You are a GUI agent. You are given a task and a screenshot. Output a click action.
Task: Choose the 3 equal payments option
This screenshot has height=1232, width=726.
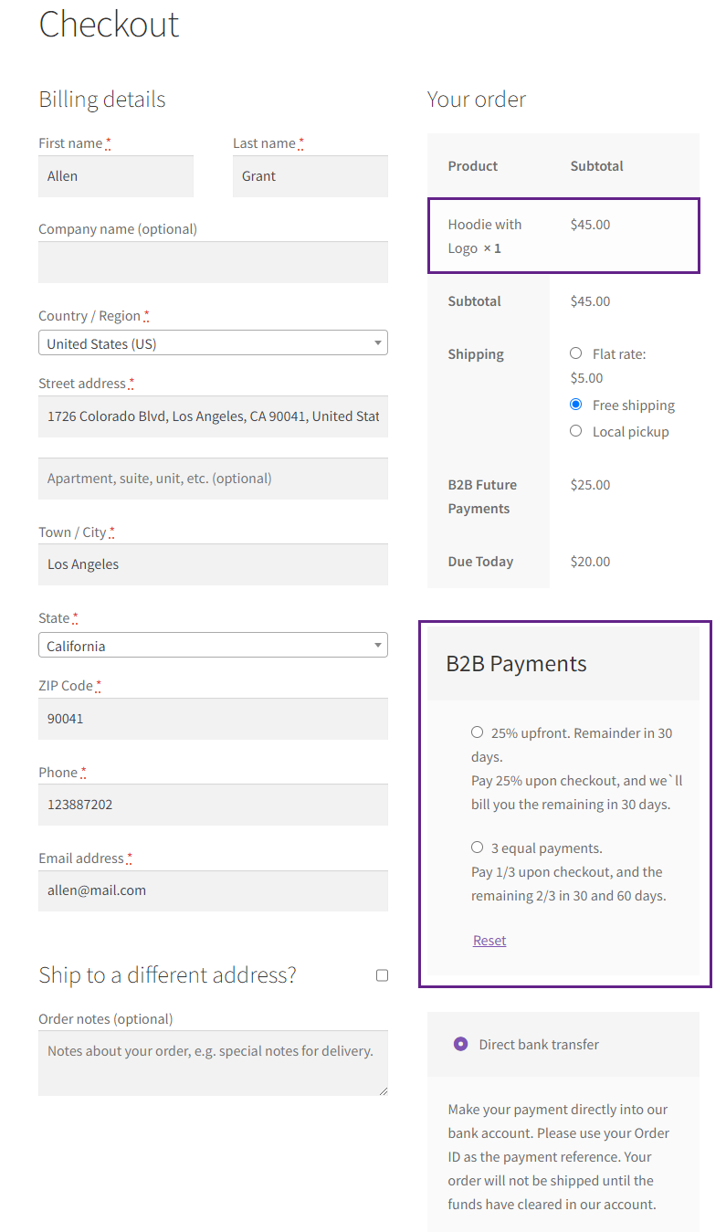pyautogui.click(x=477, y=847)
